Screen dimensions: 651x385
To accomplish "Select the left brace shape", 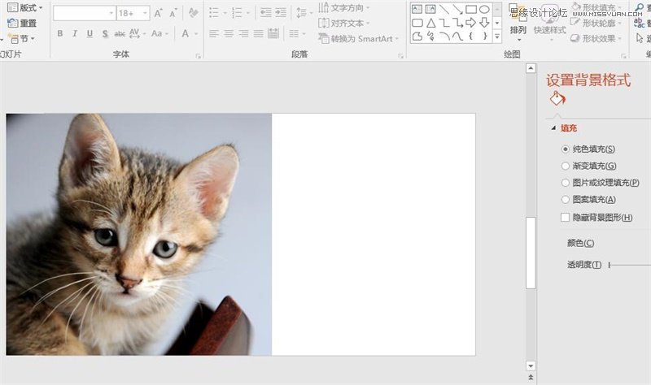I will coord(471,37).
